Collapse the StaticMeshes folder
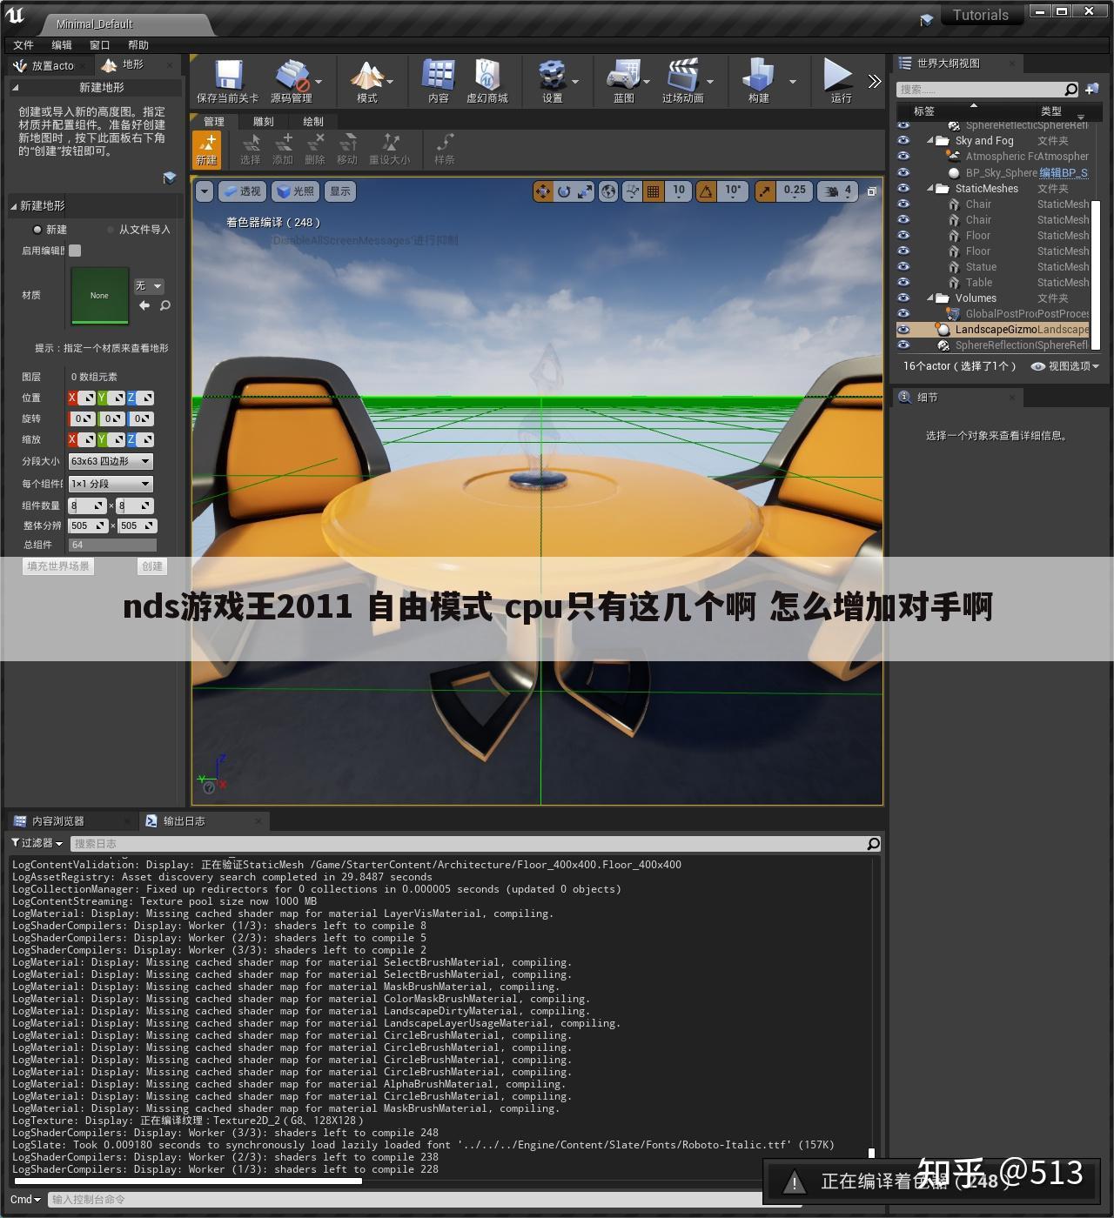Viewport: 1114px width, 1218px height. click(x=930, y=189)
